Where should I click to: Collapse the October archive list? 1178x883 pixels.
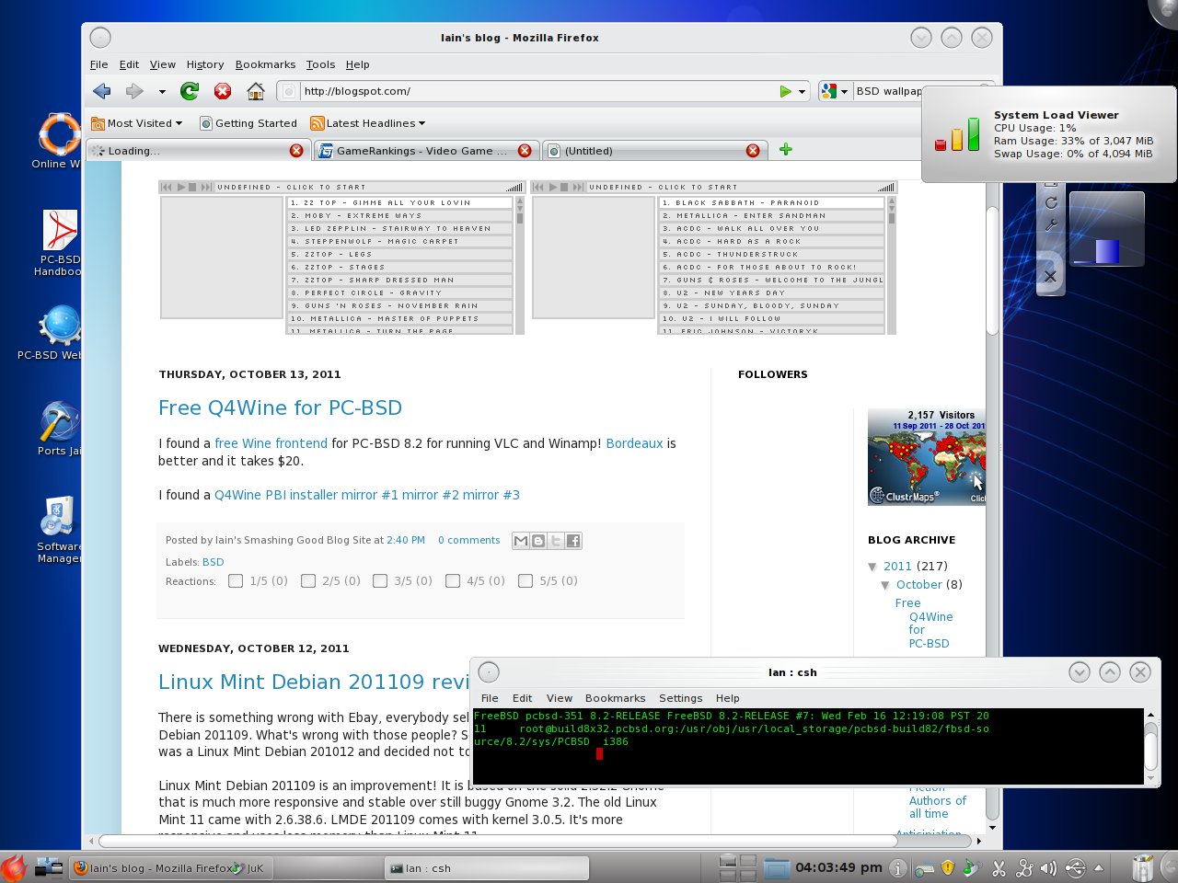[885, 585]
